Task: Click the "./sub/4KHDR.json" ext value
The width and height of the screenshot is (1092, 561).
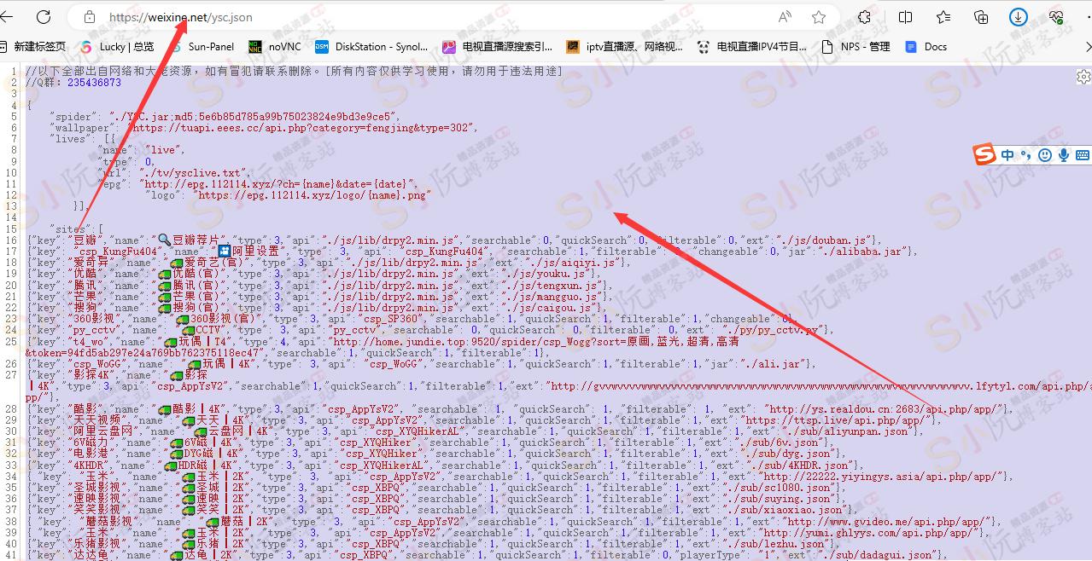Action: [798, 466]
